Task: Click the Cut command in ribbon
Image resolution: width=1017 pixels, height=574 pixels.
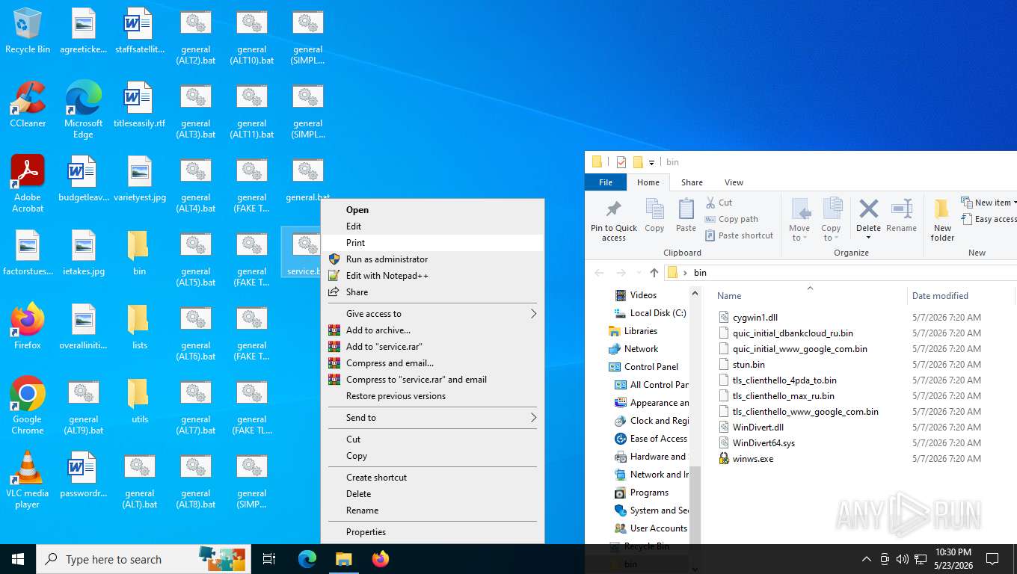Action: tap(719, 203)
